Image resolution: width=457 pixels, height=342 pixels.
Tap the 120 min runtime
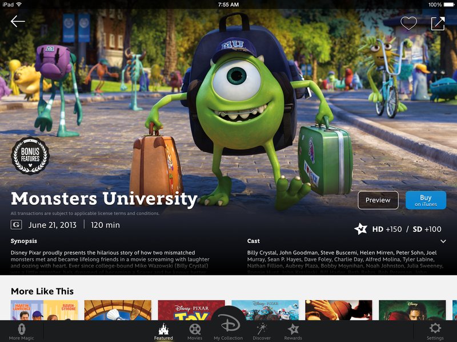point(105,225)
